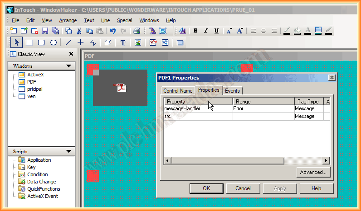Image resolution: width=361 pixels, height=211 pixels.
Task: Click the Advanced... button
Action: (x=313, y=172)
